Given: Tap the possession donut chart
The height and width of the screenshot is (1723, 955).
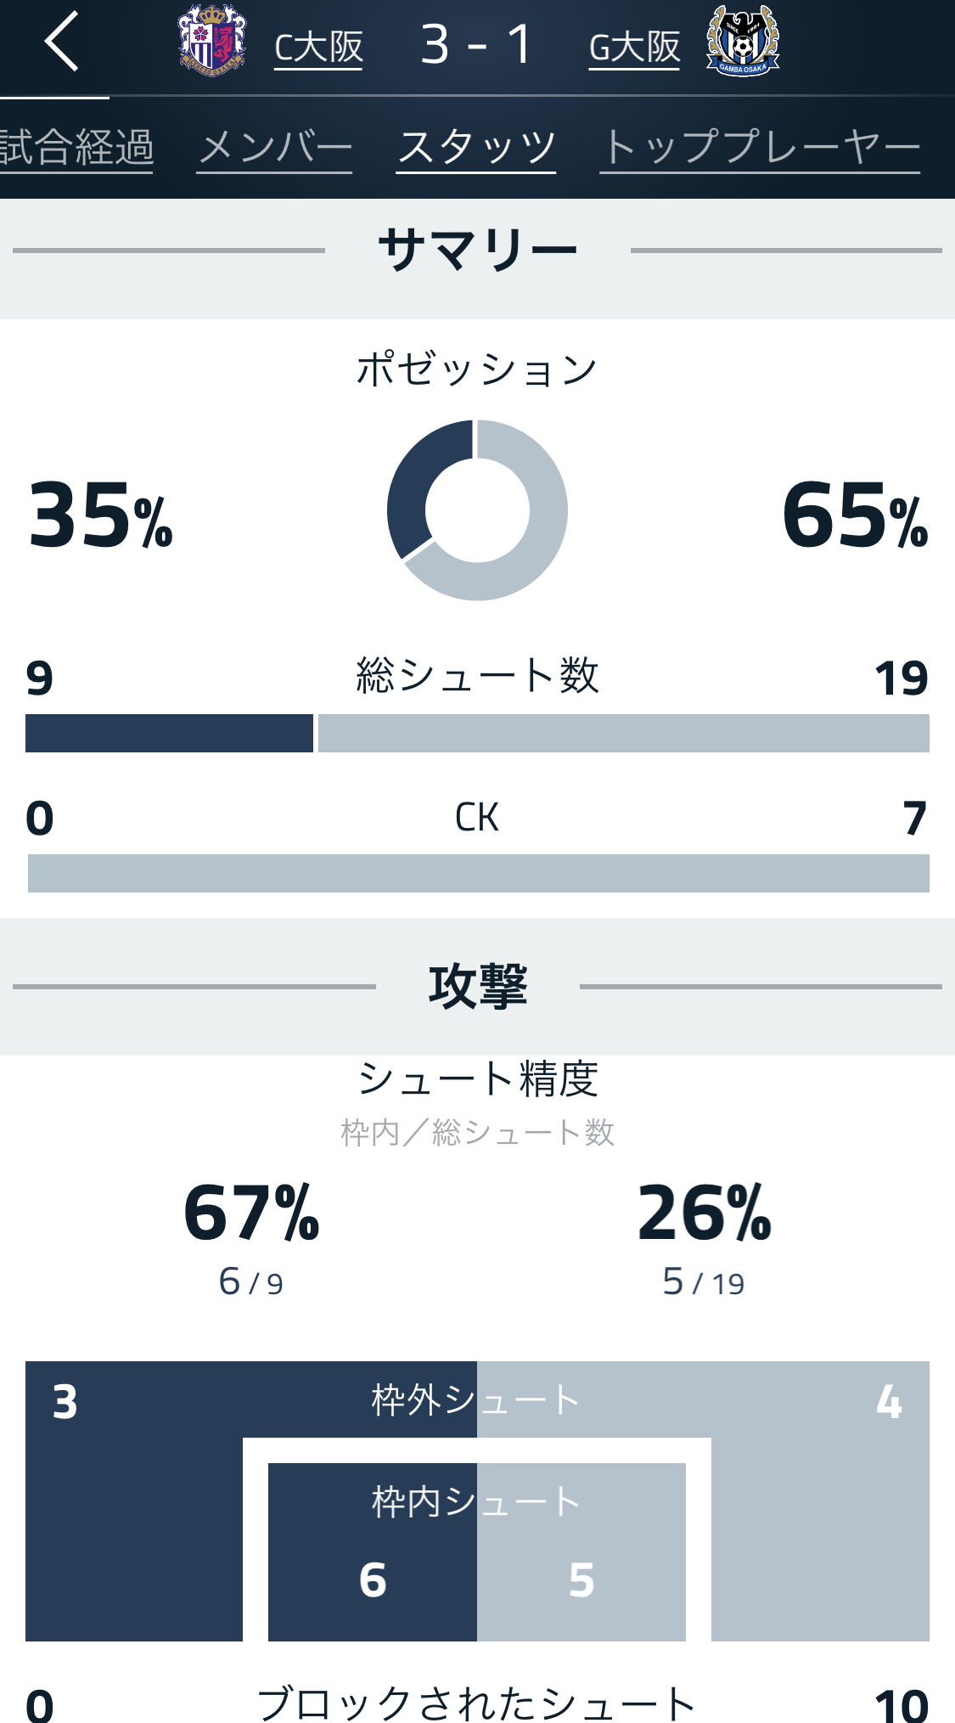Looking at the screenshot, I should coord(477,510).
